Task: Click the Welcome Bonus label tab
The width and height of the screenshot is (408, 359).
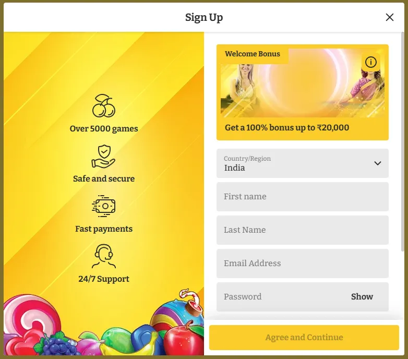Action: [253, 54]
